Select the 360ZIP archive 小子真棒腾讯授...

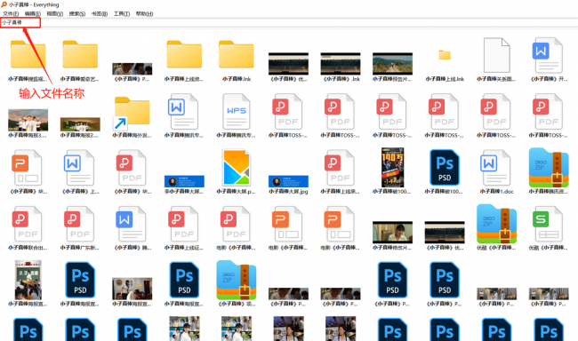click(549, 168)
